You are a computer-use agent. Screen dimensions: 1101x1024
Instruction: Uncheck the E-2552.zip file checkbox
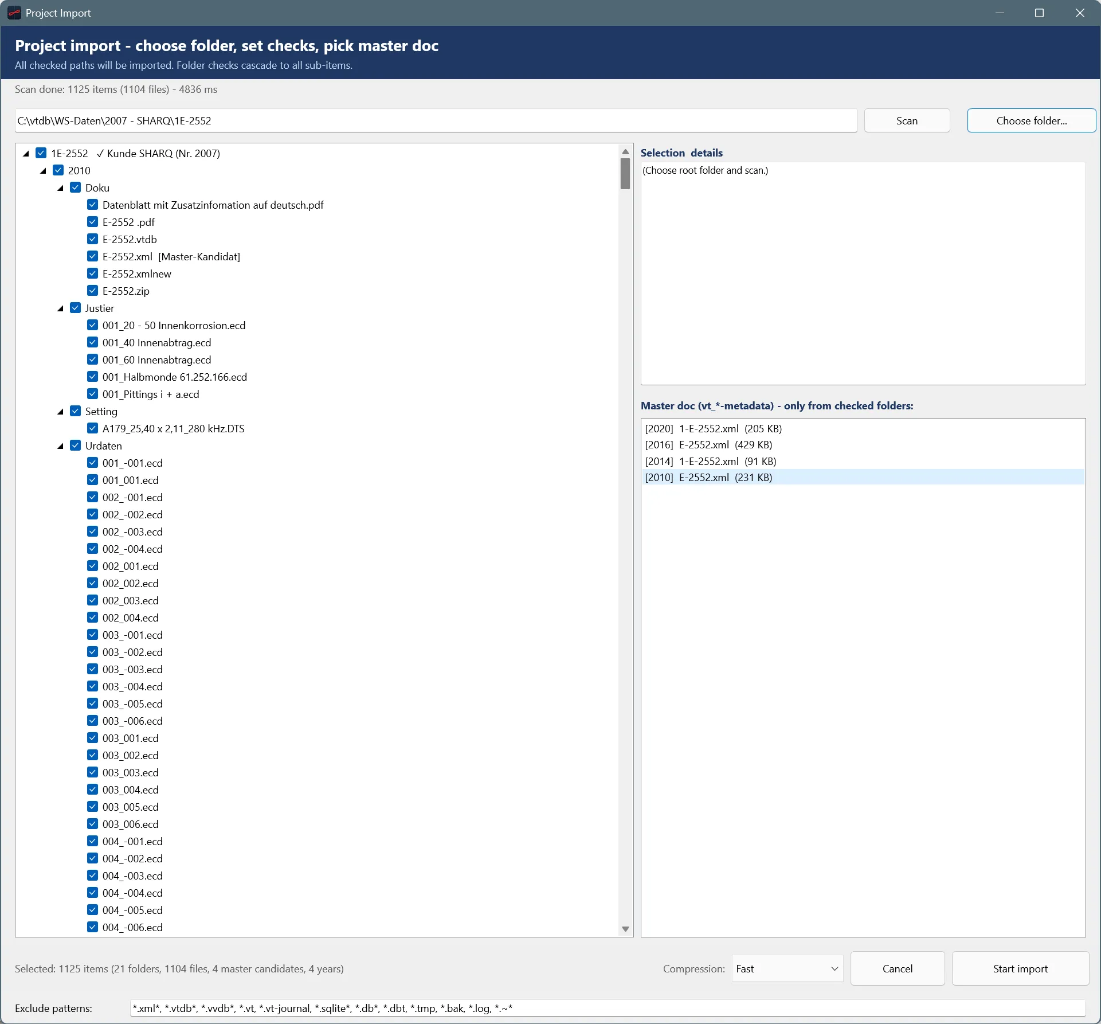(92, 291)
